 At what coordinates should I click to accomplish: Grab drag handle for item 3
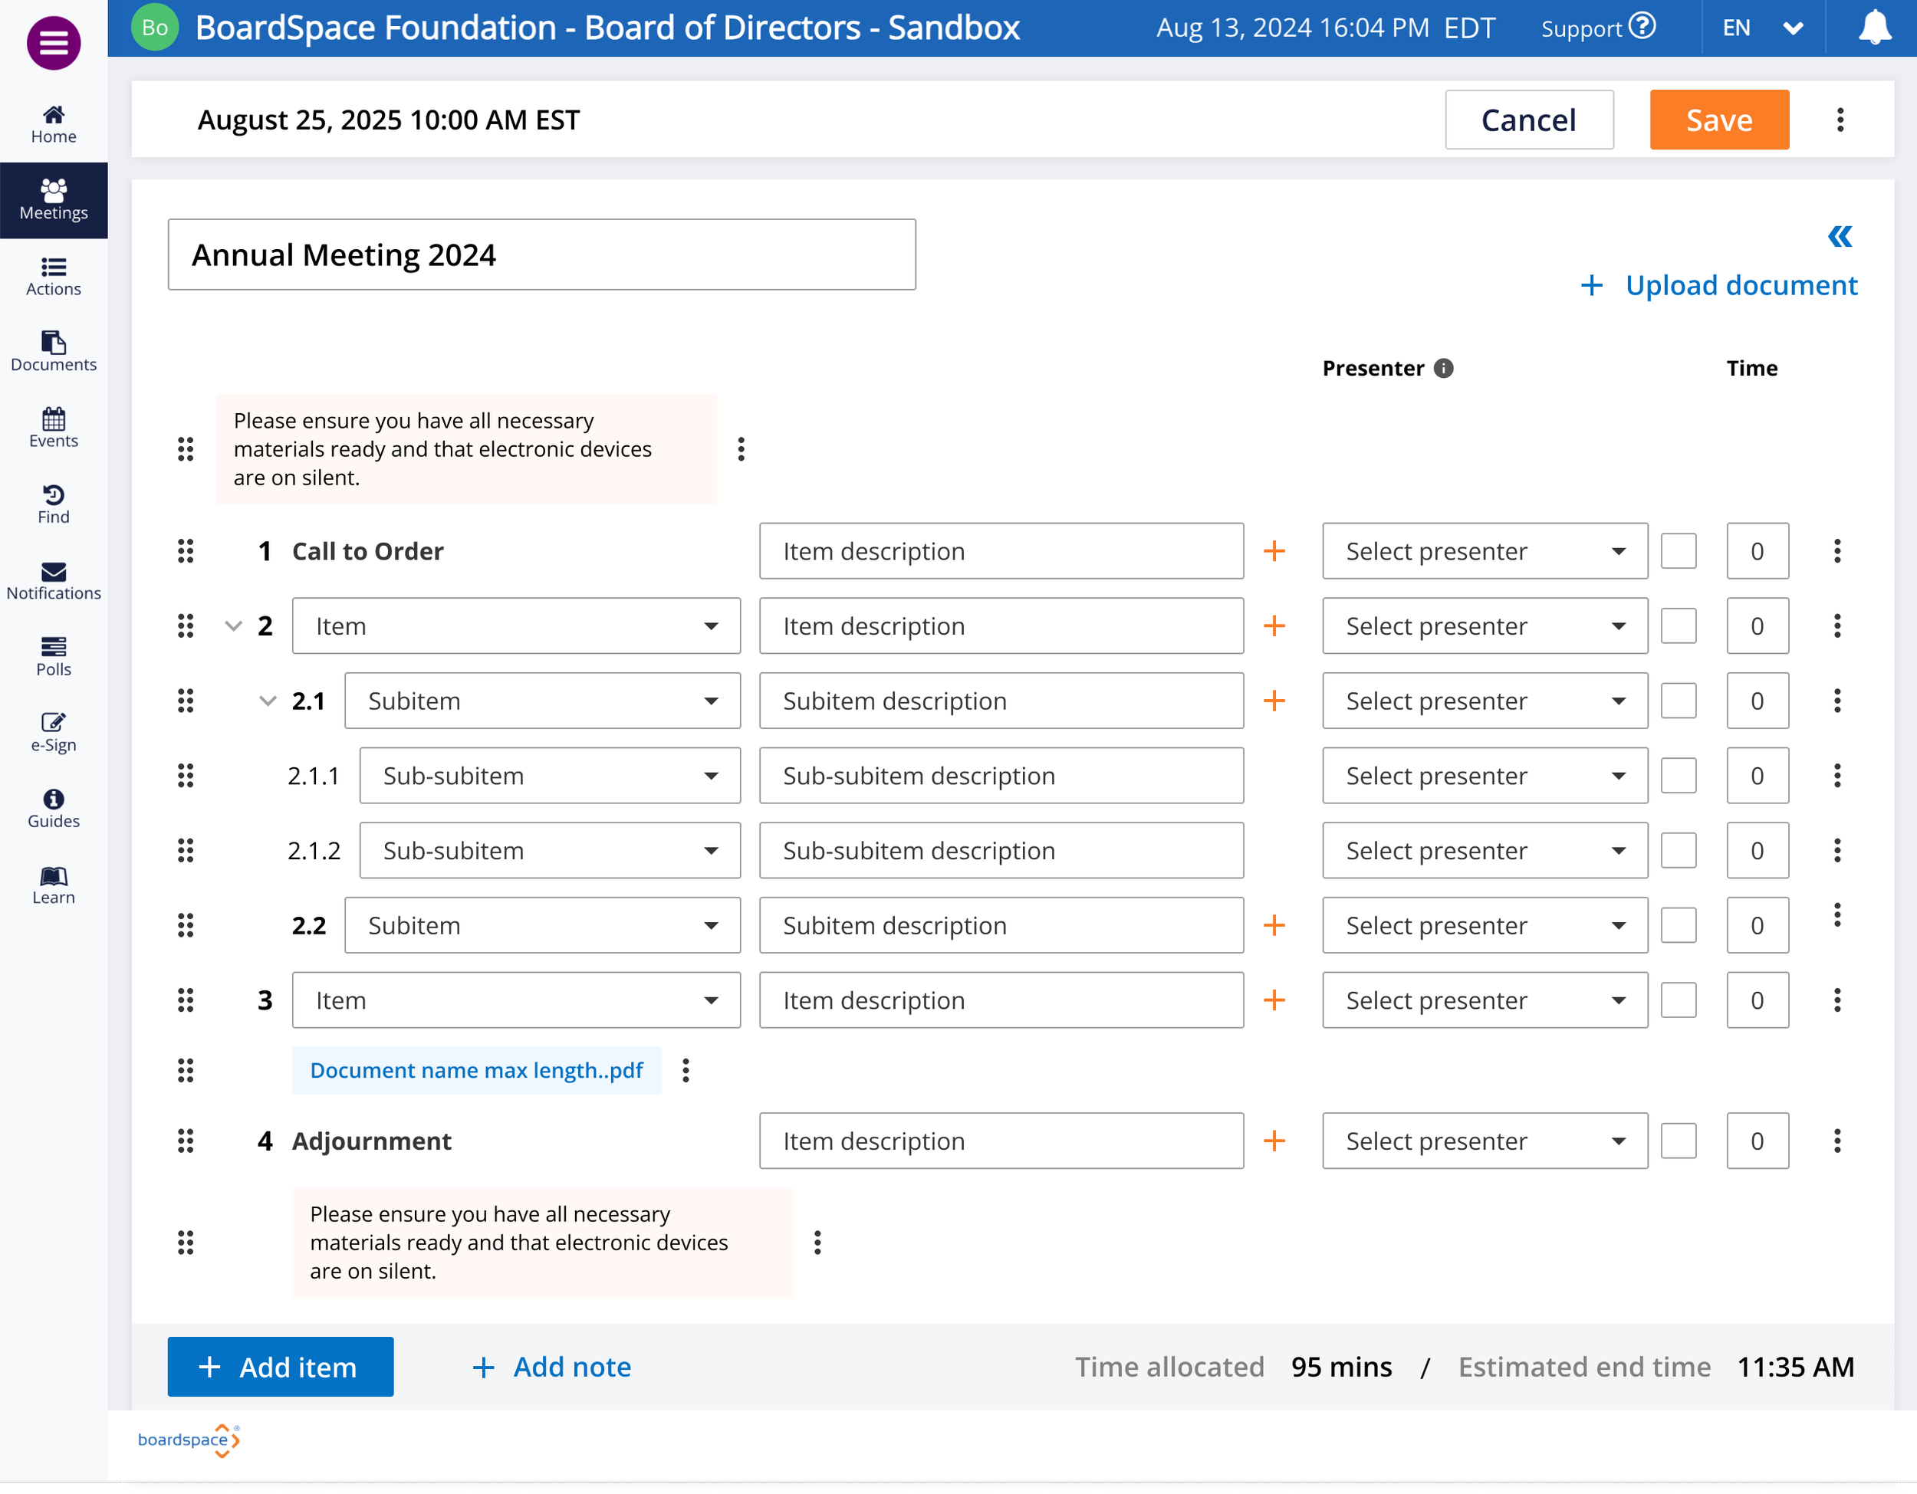point(186,1000)
